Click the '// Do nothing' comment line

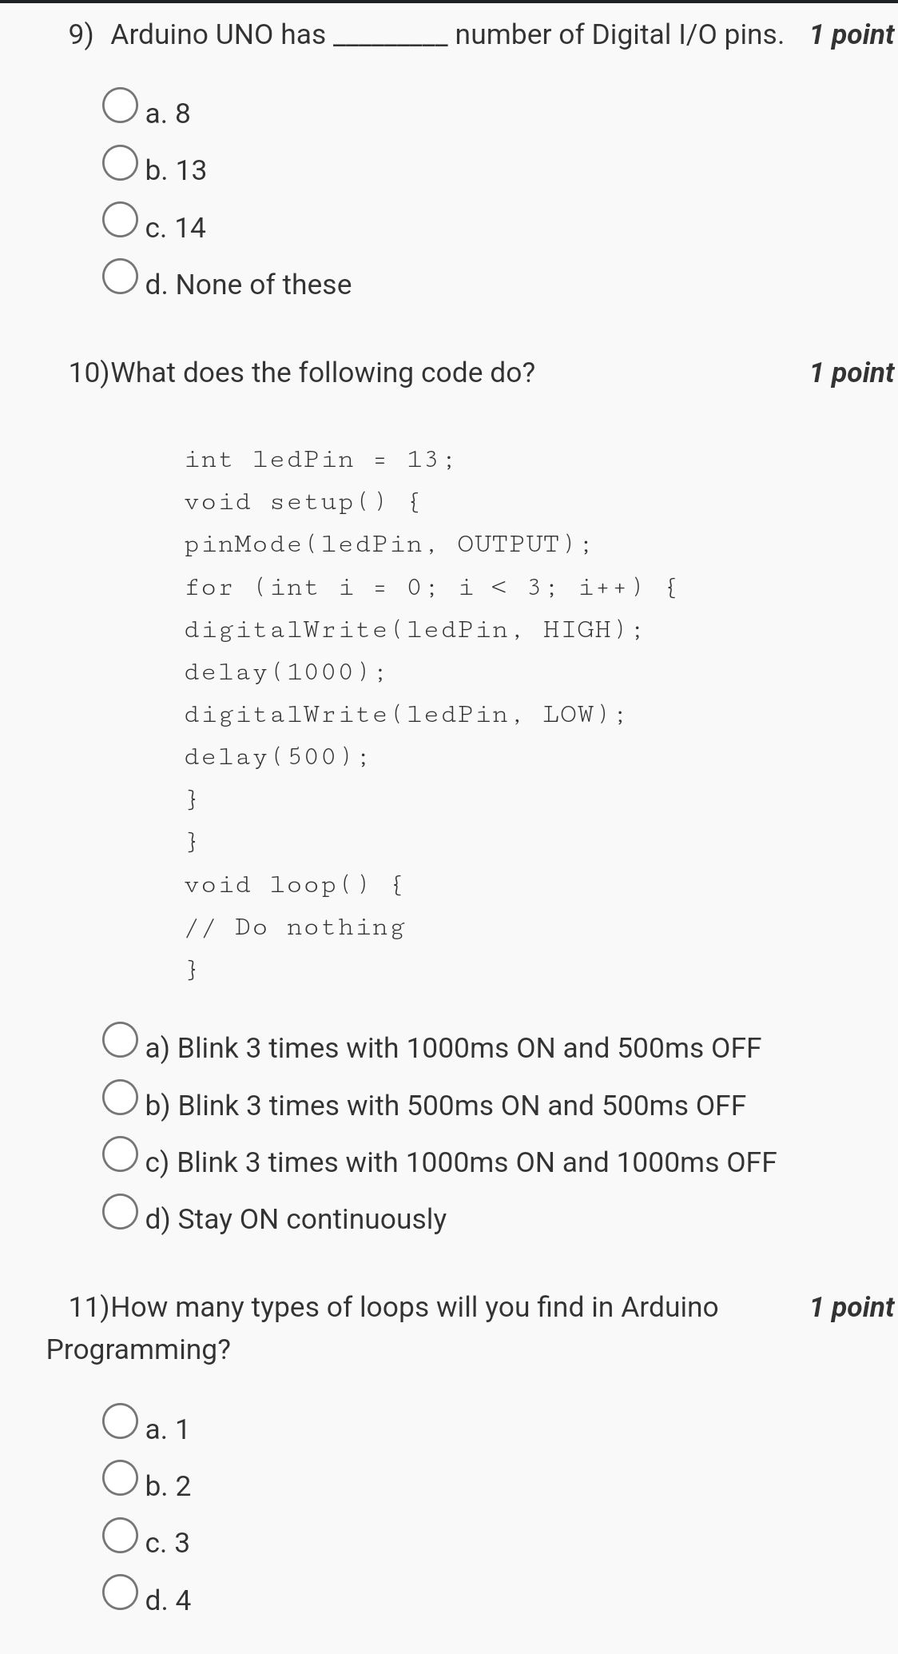pos(295,927)
